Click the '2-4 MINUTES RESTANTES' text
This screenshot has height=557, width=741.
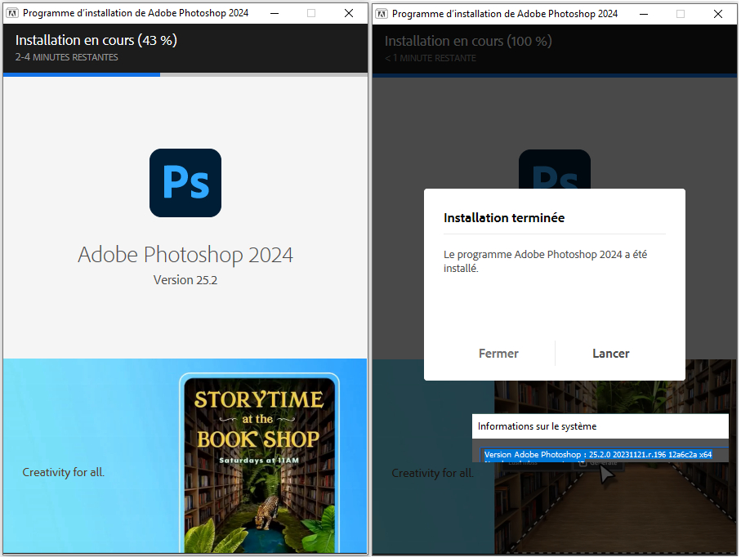coord(67,57)
